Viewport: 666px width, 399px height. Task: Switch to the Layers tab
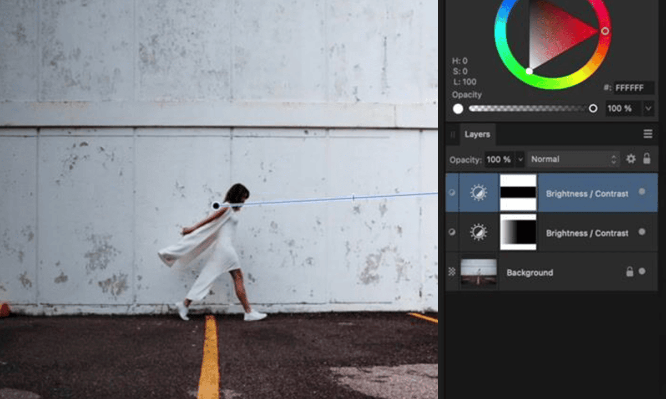[x=477, y=134]
